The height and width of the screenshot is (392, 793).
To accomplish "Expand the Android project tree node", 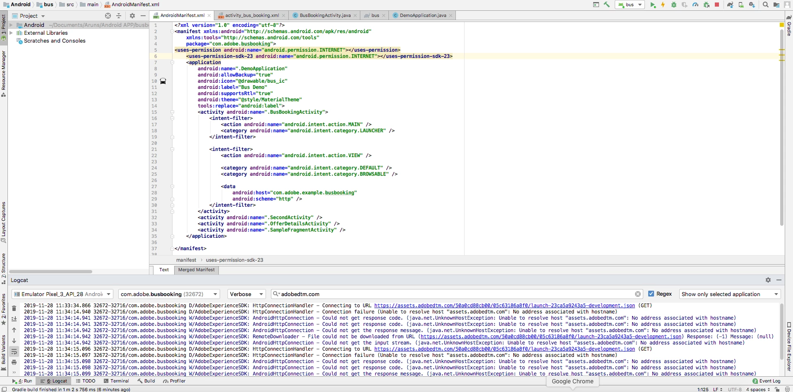I will (x=11, y=25).
